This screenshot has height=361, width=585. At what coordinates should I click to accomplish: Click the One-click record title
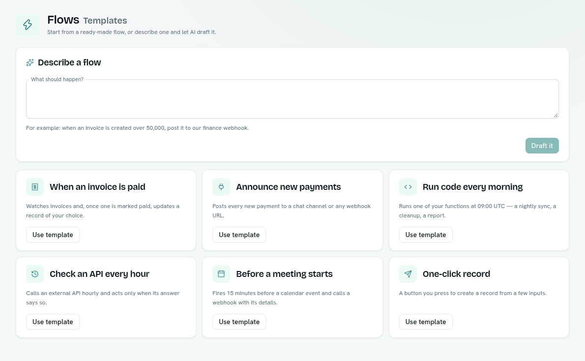click(x=456, y=273)
